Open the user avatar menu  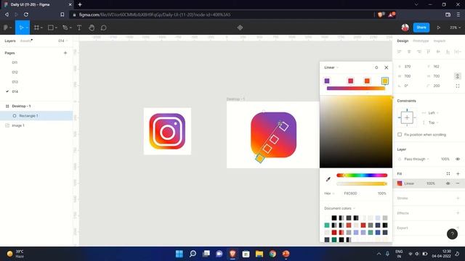click(x=405, y=28)
